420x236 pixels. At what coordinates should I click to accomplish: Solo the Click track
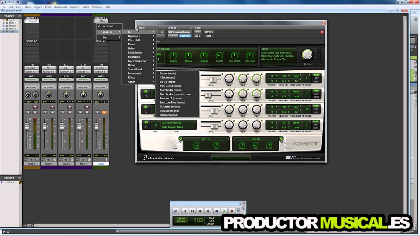click(x=97, y=112)
